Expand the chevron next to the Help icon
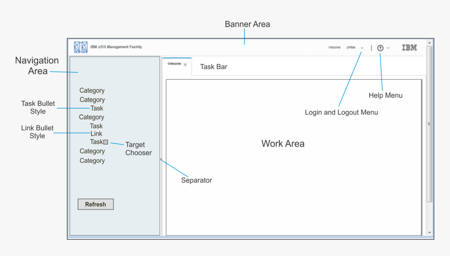 388,48
